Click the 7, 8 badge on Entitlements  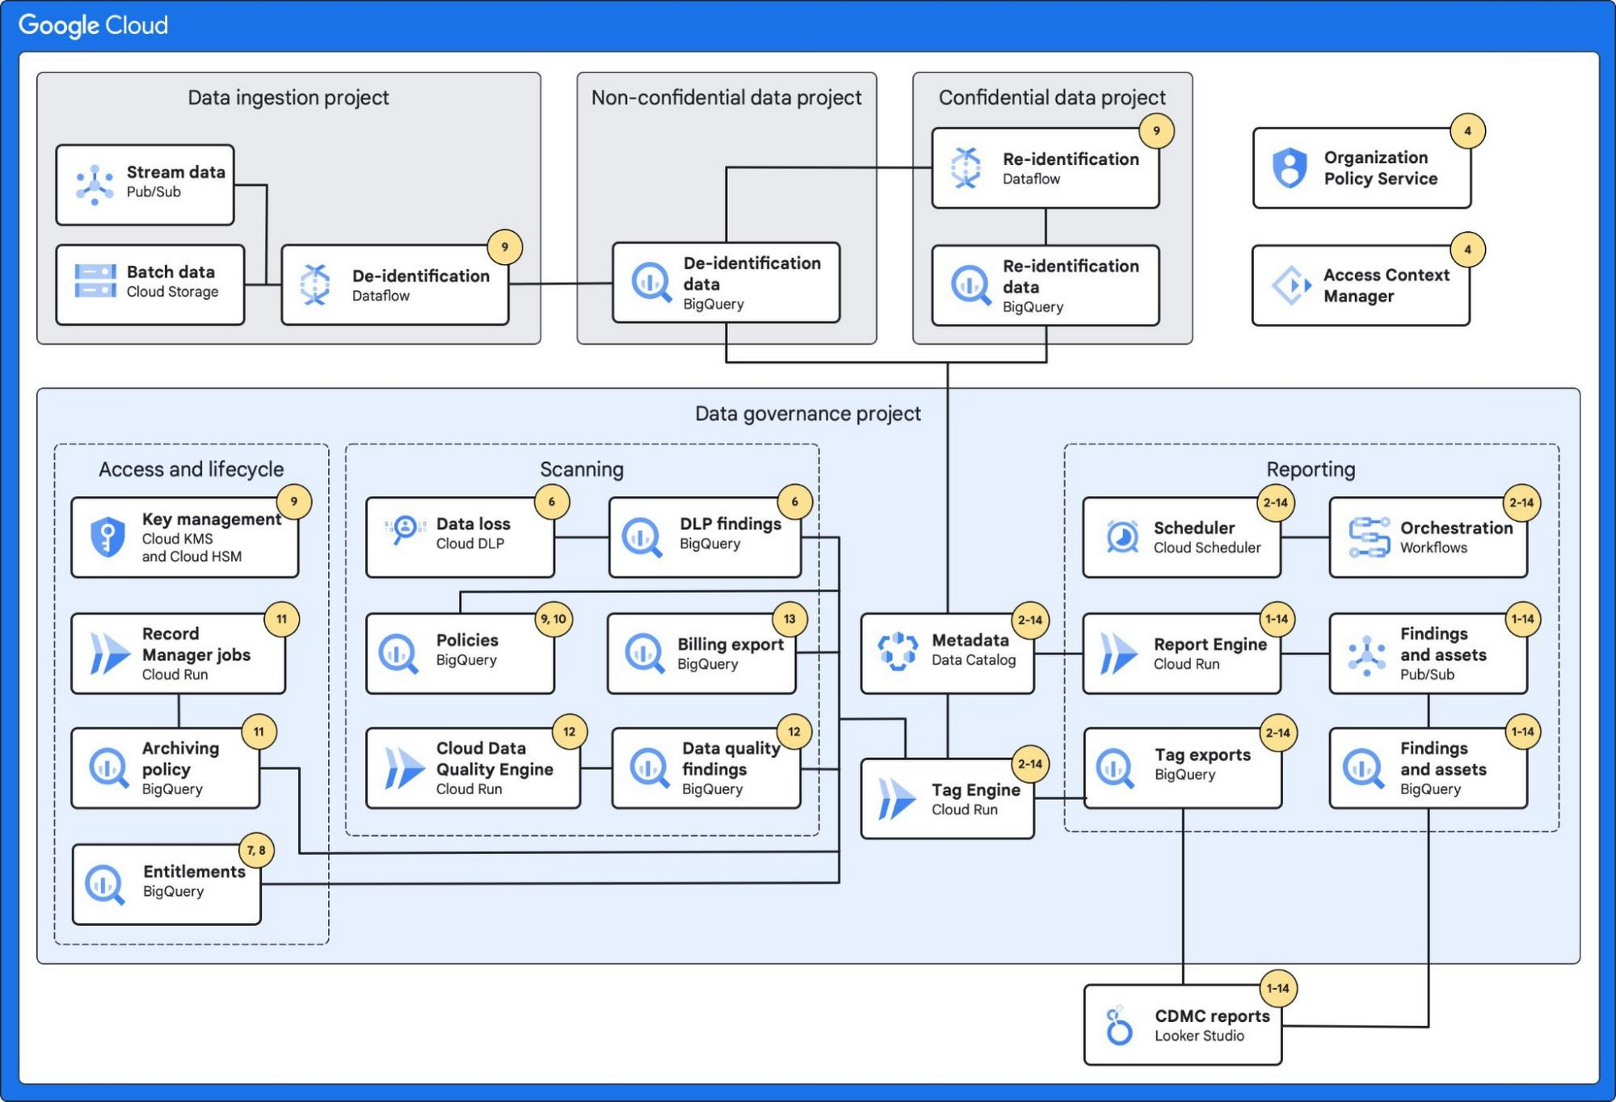coord(257,851)
